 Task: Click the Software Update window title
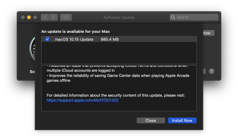click(x=119, y=17)
